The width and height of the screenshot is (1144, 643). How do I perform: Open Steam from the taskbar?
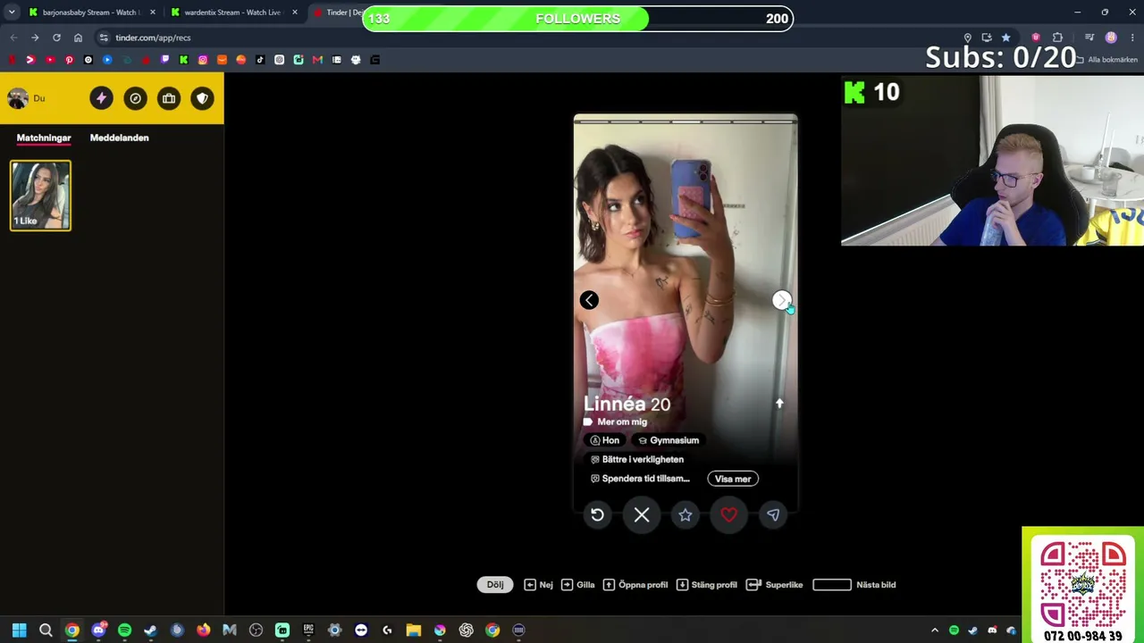click(x=150, y=630)
